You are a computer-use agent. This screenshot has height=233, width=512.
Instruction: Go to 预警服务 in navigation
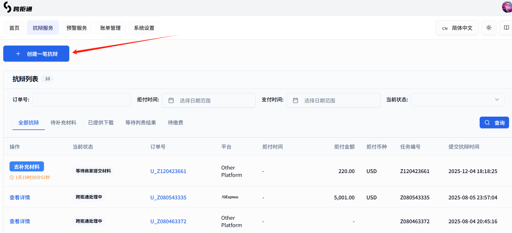(x=77, y=28)
